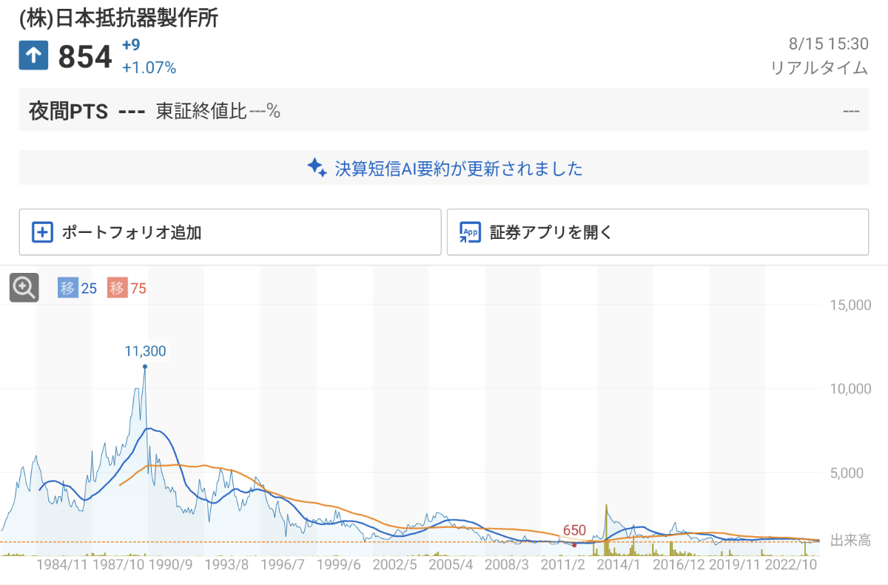Screen dimensions: 888x585
Task: Click the 夜間PTS row
Action: coord(443,111)
